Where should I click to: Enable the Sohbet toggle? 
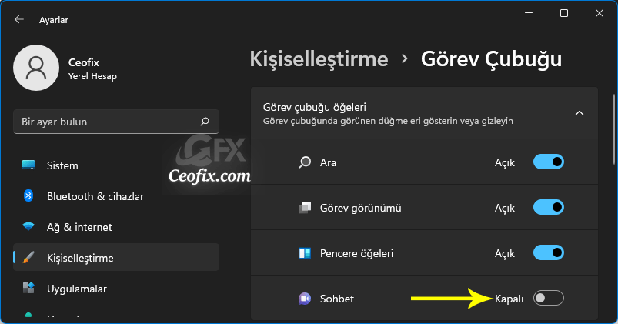click(549, 298)
